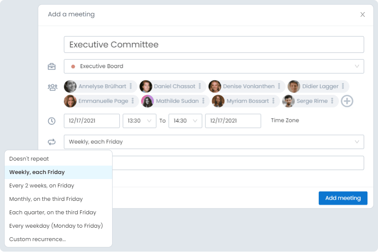
Task: Click the clock icon beside the date
Action: tap(52, 121)
